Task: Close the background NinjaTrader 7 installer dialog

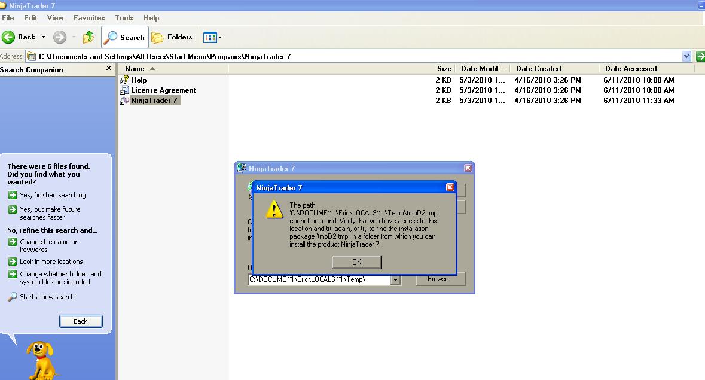Action: pos(468,168)
